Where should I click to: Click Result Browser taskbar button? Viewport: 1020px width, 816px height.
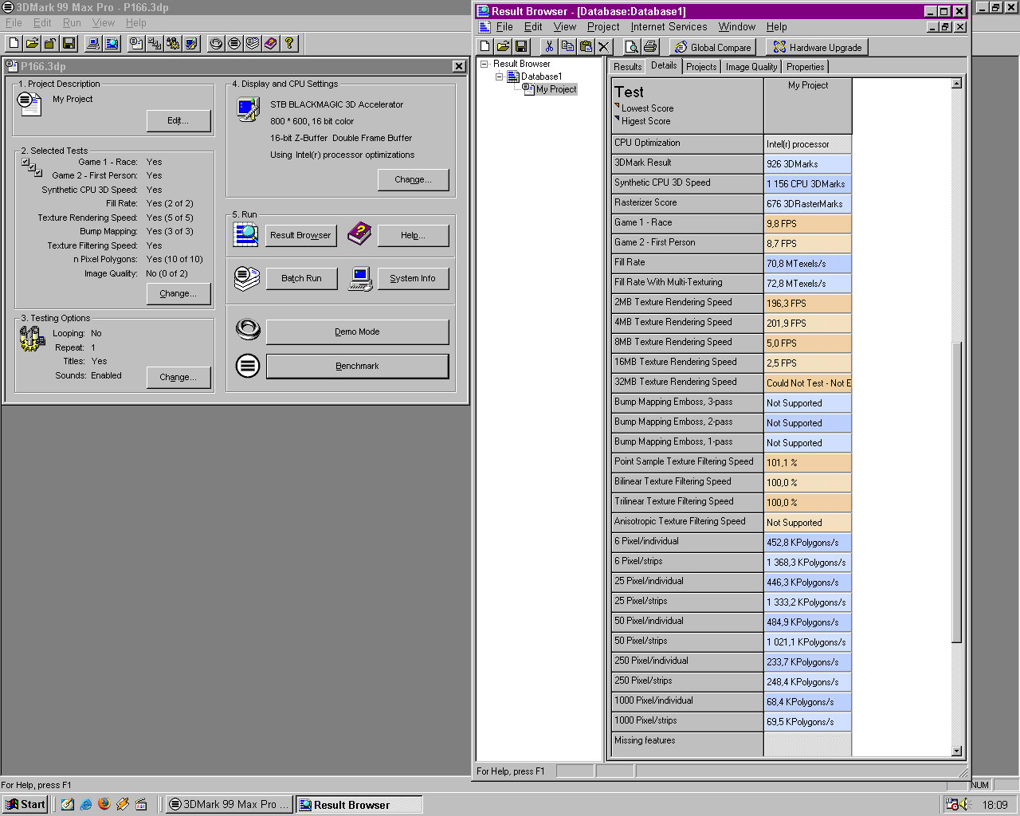pos(359,804)
